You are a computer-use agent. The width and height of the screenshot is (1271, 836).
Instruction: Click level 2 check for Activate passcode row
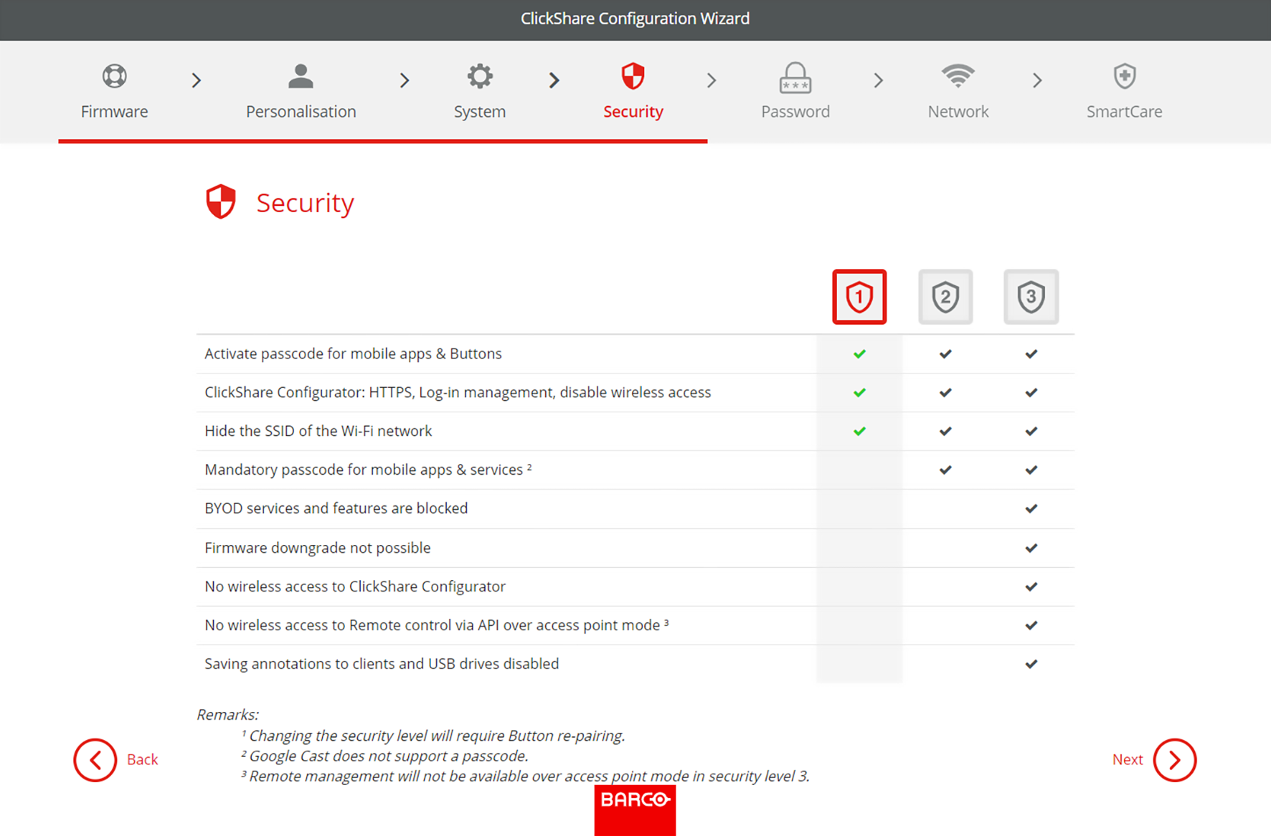click(x=945, y=353)
